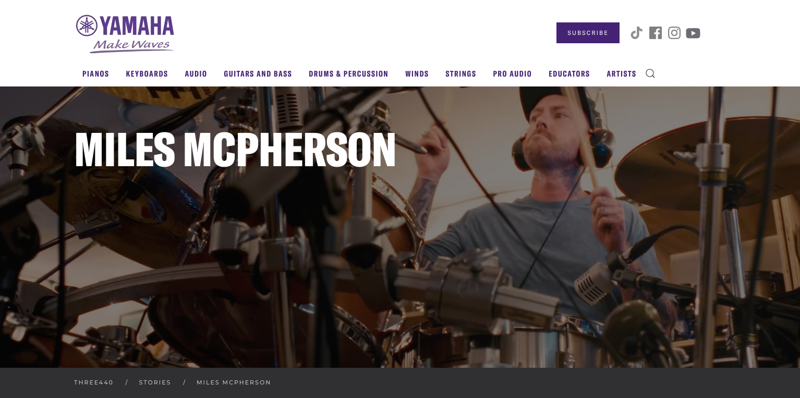Open the Educators menu item
This screenshot has height=398, width=800.
pyautogui.click(x=569, y=74)
